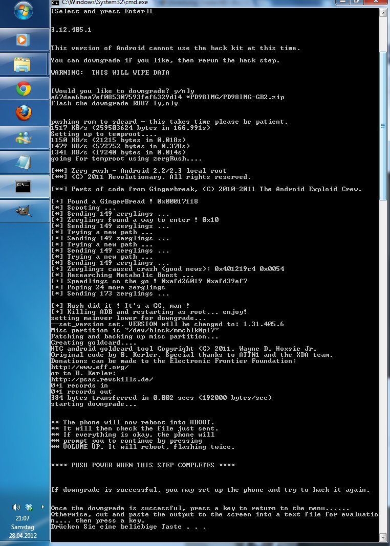Click 'Drücken Sie eine beliebige Taste' prompt
390x546 pixels.
pyautogui.click(x=128, y=527)
